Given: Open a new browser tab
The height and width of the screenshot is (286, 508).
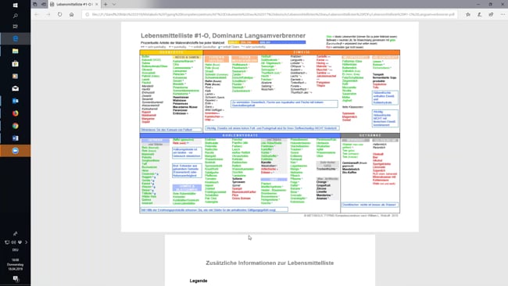Looking at the screenshot, I should 106,5.
